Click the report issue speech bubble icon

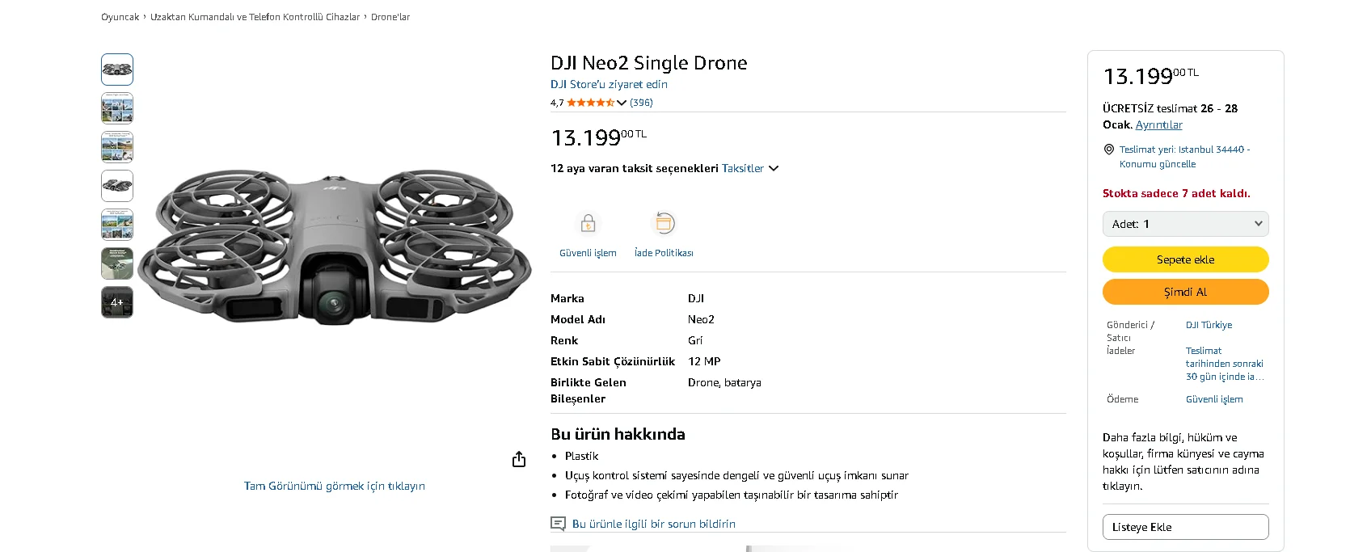(x=558, y=524)
